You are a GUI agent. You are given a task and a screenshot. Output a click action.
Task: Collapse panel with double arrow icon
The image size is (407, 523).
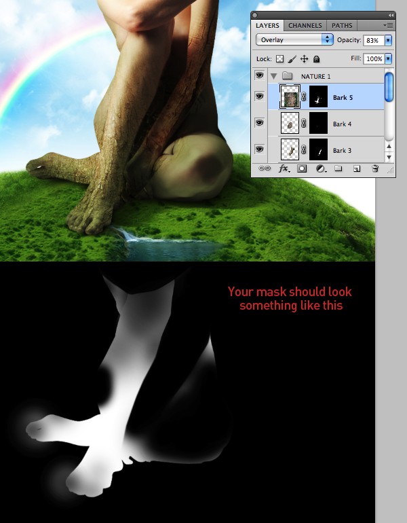pos(391,15)
